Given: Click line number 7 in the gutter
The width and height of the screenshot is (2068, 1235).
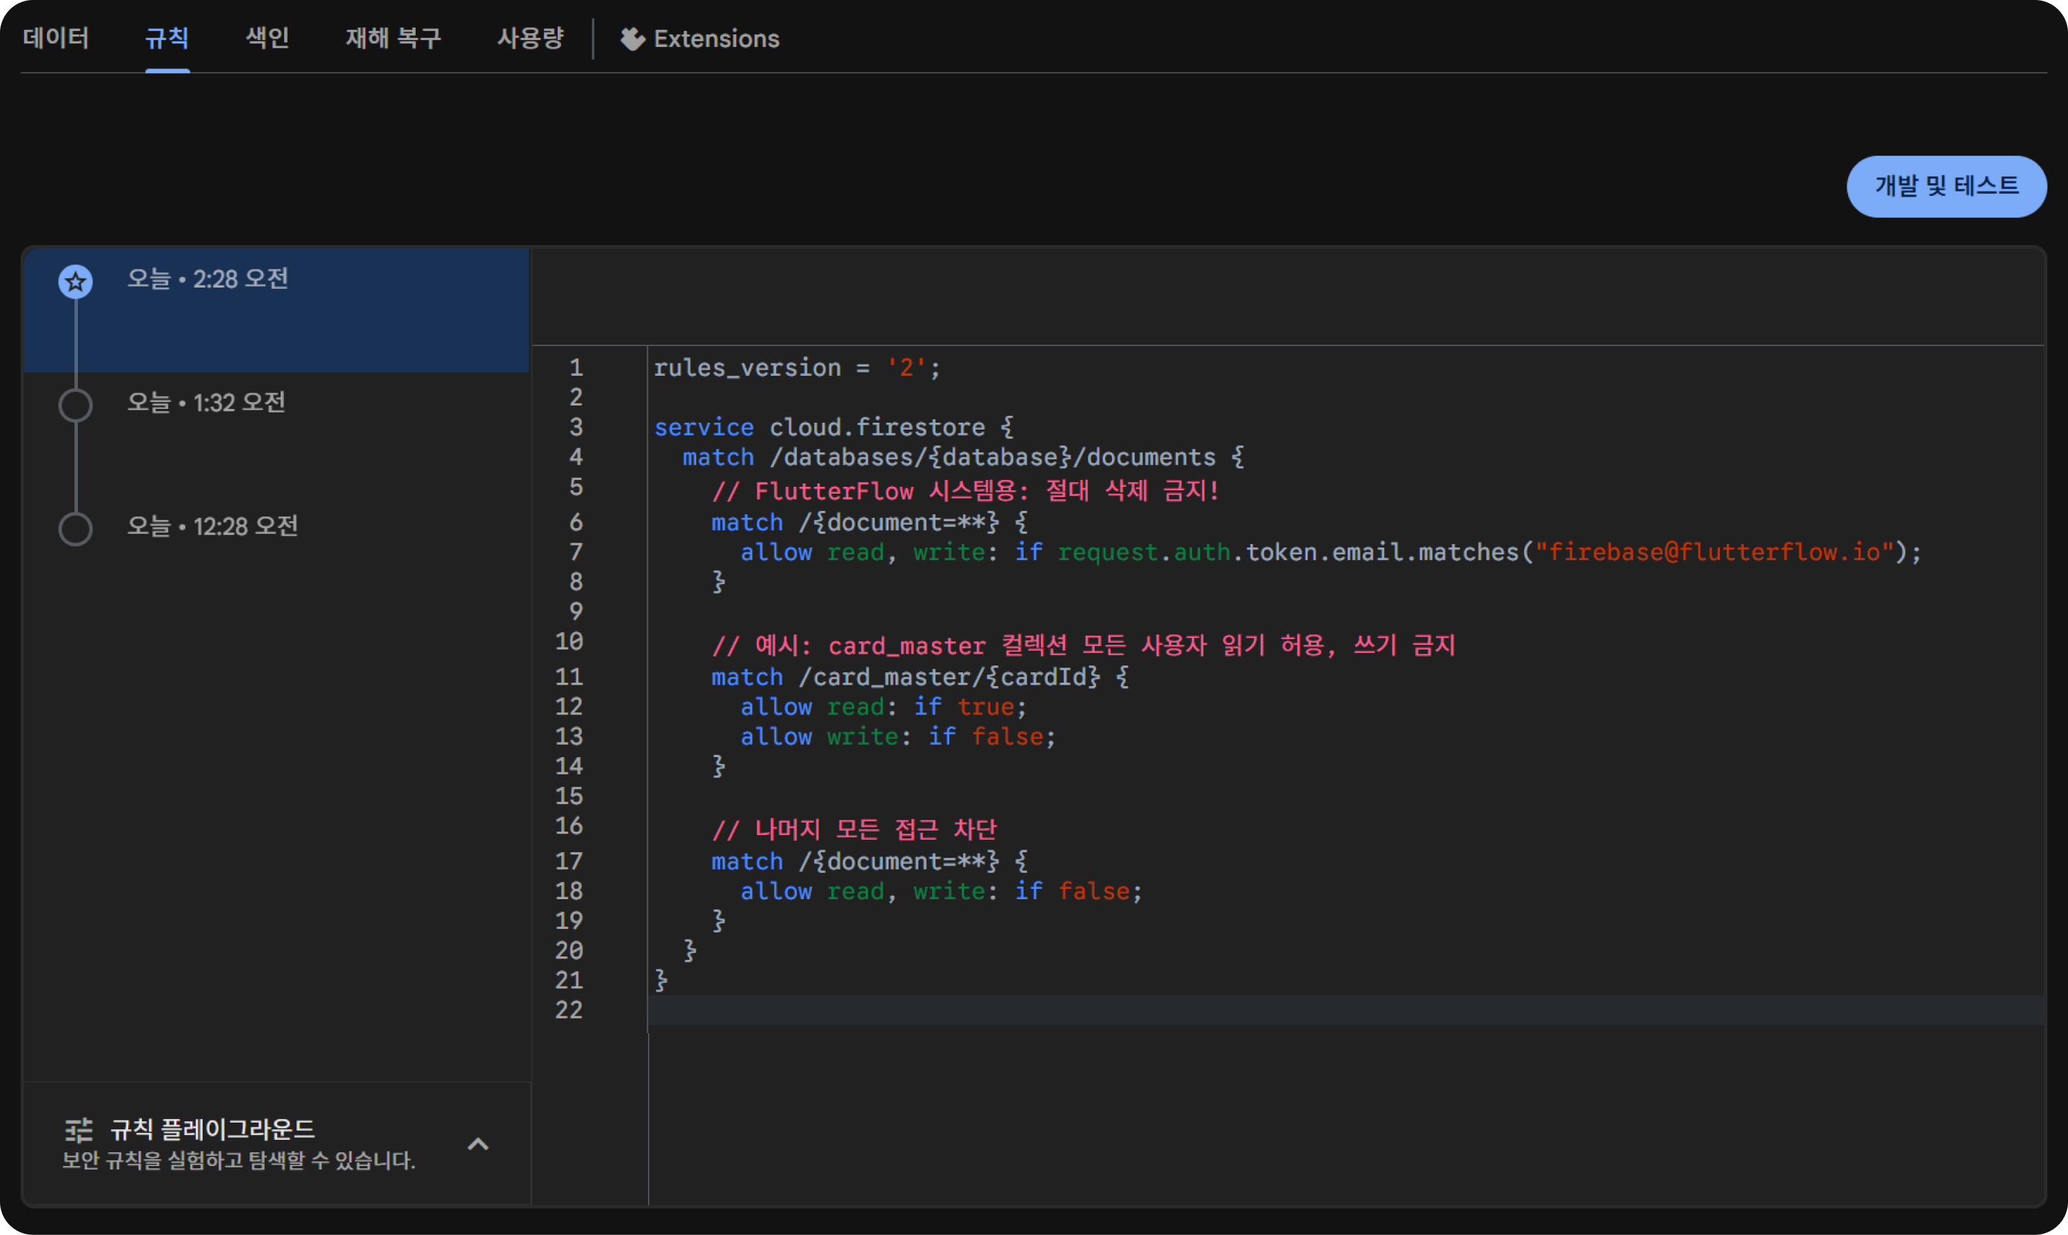Looking at the screenshot, I should point(575,552).
